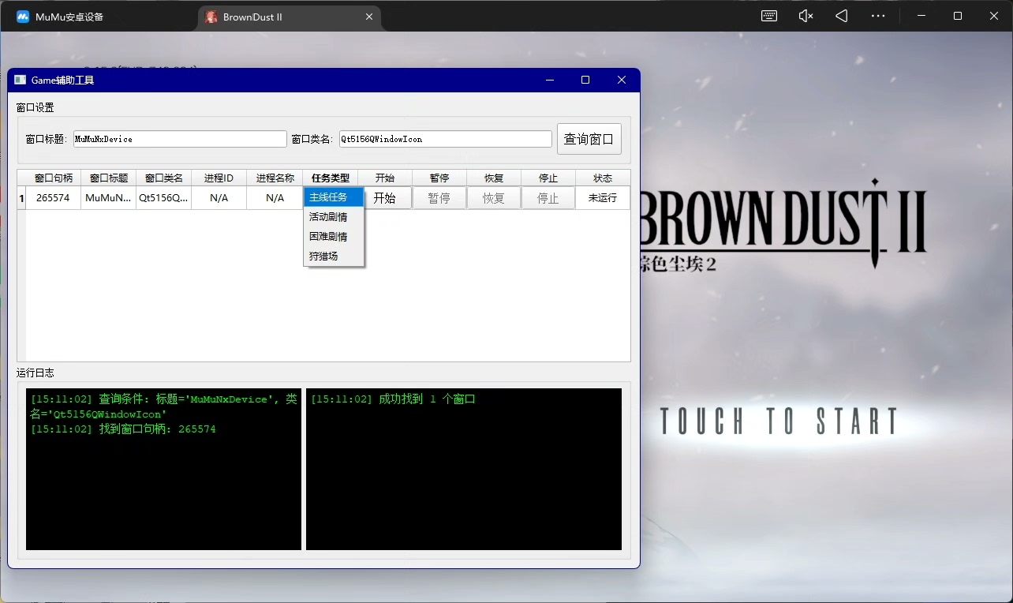Close the BrownDust II tab
This screenshot has height=603, width=1013.
(x=368, y=17)
